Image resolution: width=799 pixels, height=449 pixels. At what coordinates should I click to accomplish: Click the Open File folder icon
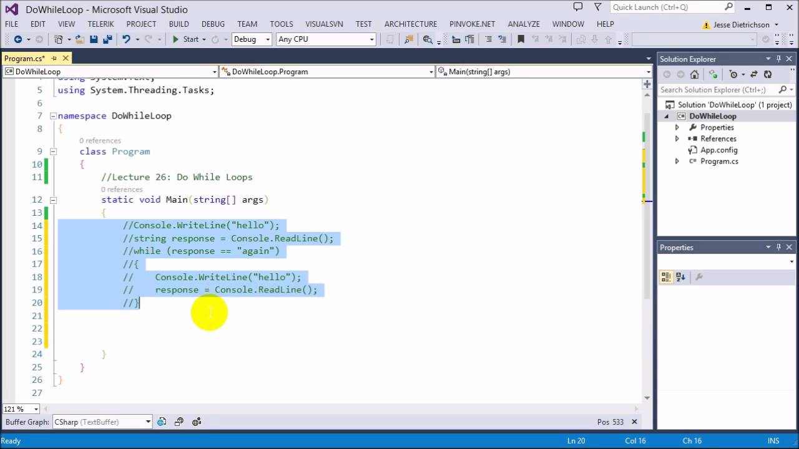coord(80,39)
